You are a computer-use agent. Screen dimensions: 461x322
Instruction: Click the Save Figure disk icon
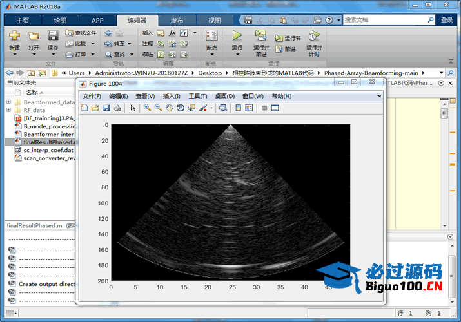106,108
